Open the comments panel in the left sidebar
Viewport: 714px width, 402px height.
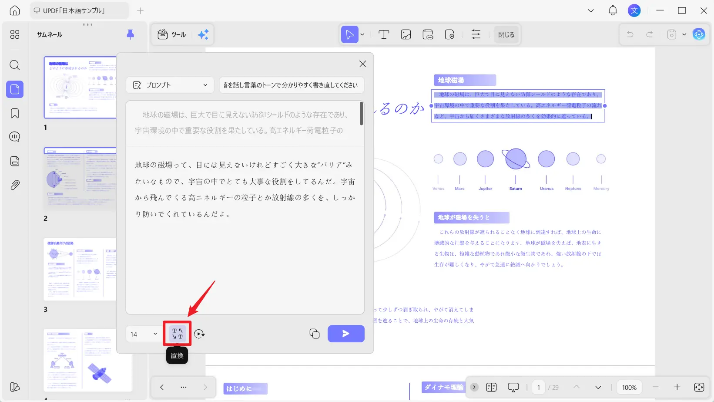coord(14,136)
